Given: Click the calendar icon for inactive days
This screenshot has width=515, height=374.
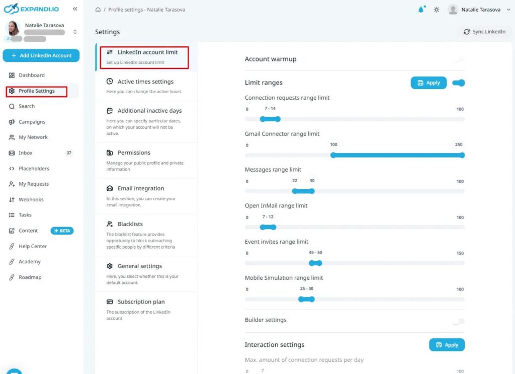Looking at the screenshot, I should [110, 111].
